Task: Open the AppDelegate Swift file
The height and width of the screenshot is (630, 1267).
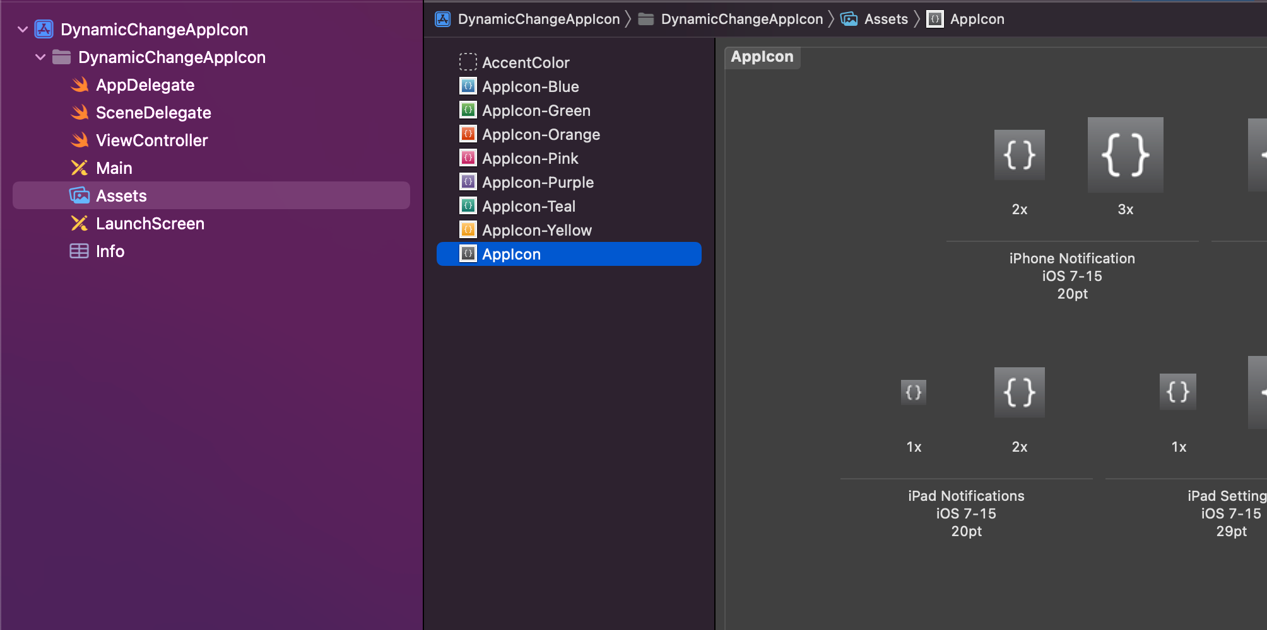Action: [x=144, y=85]
